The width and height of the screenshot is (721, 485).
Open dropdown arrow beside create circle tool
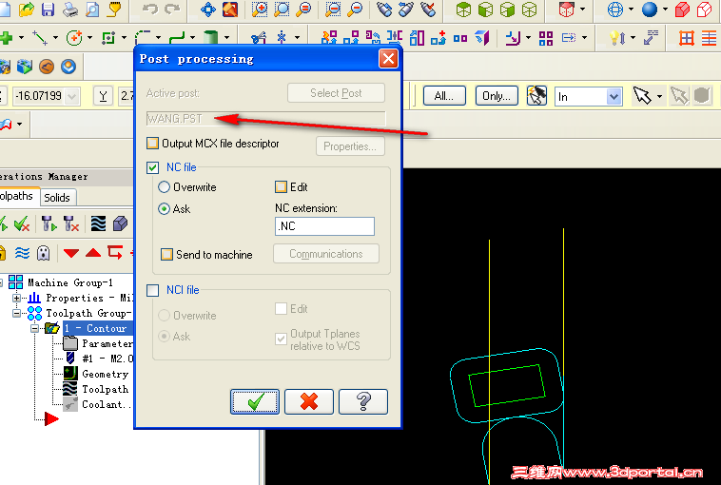point(89,38)
